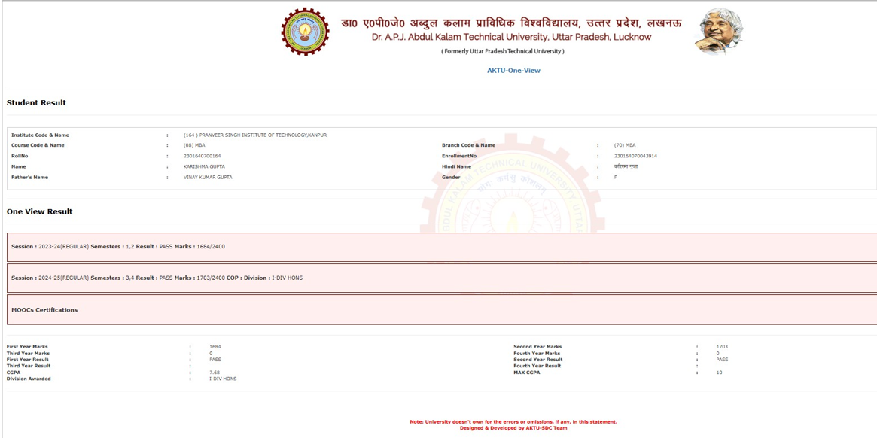Image resolution: width=877 pixels, height=438 pixels.
Task: Click the Hindi Name value
Action: pyautogui.click(x=626, y=167)
